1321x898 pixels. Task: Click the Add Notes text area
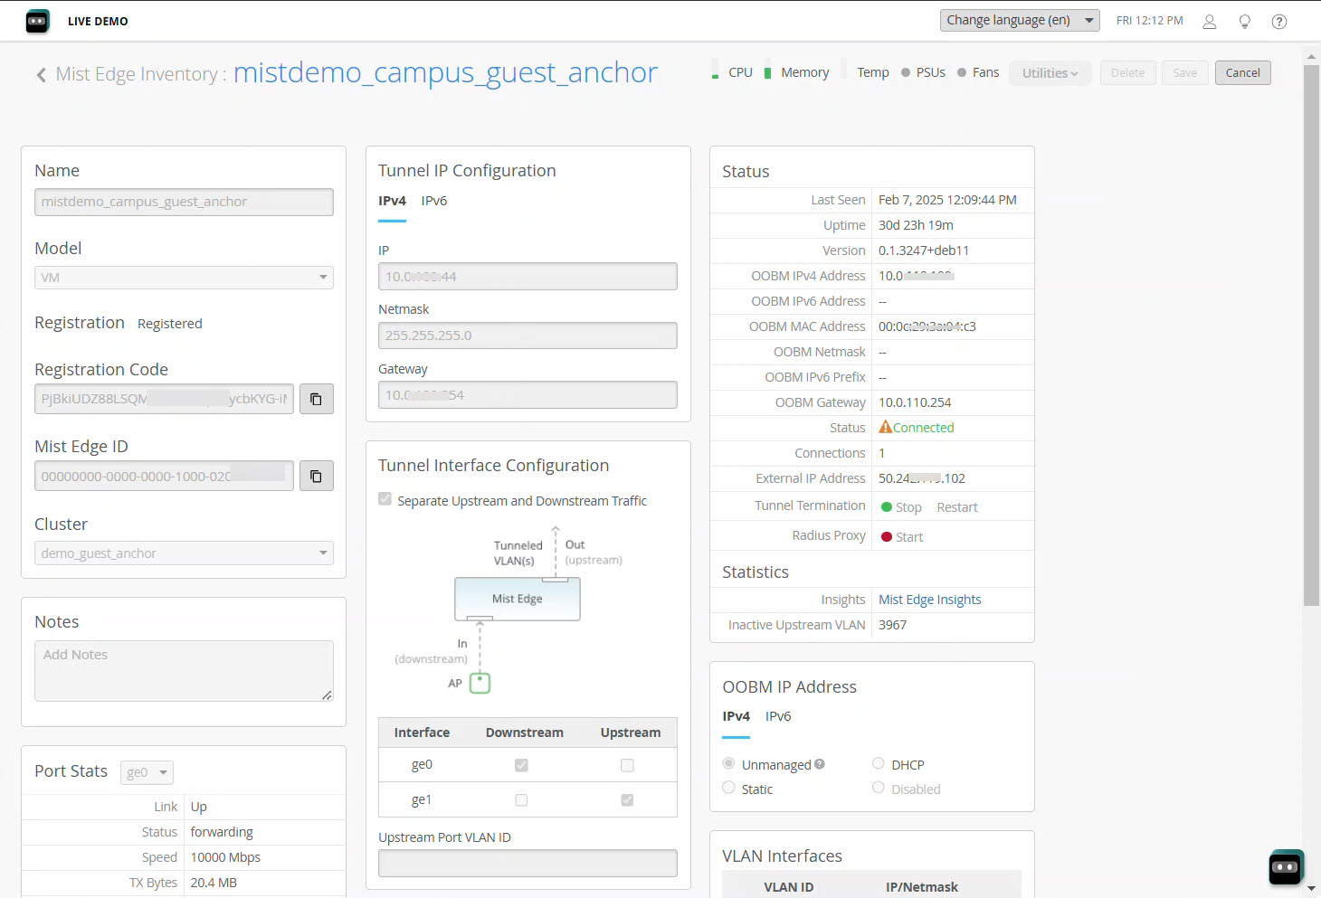pyautogui.click(x=184, y=671)
